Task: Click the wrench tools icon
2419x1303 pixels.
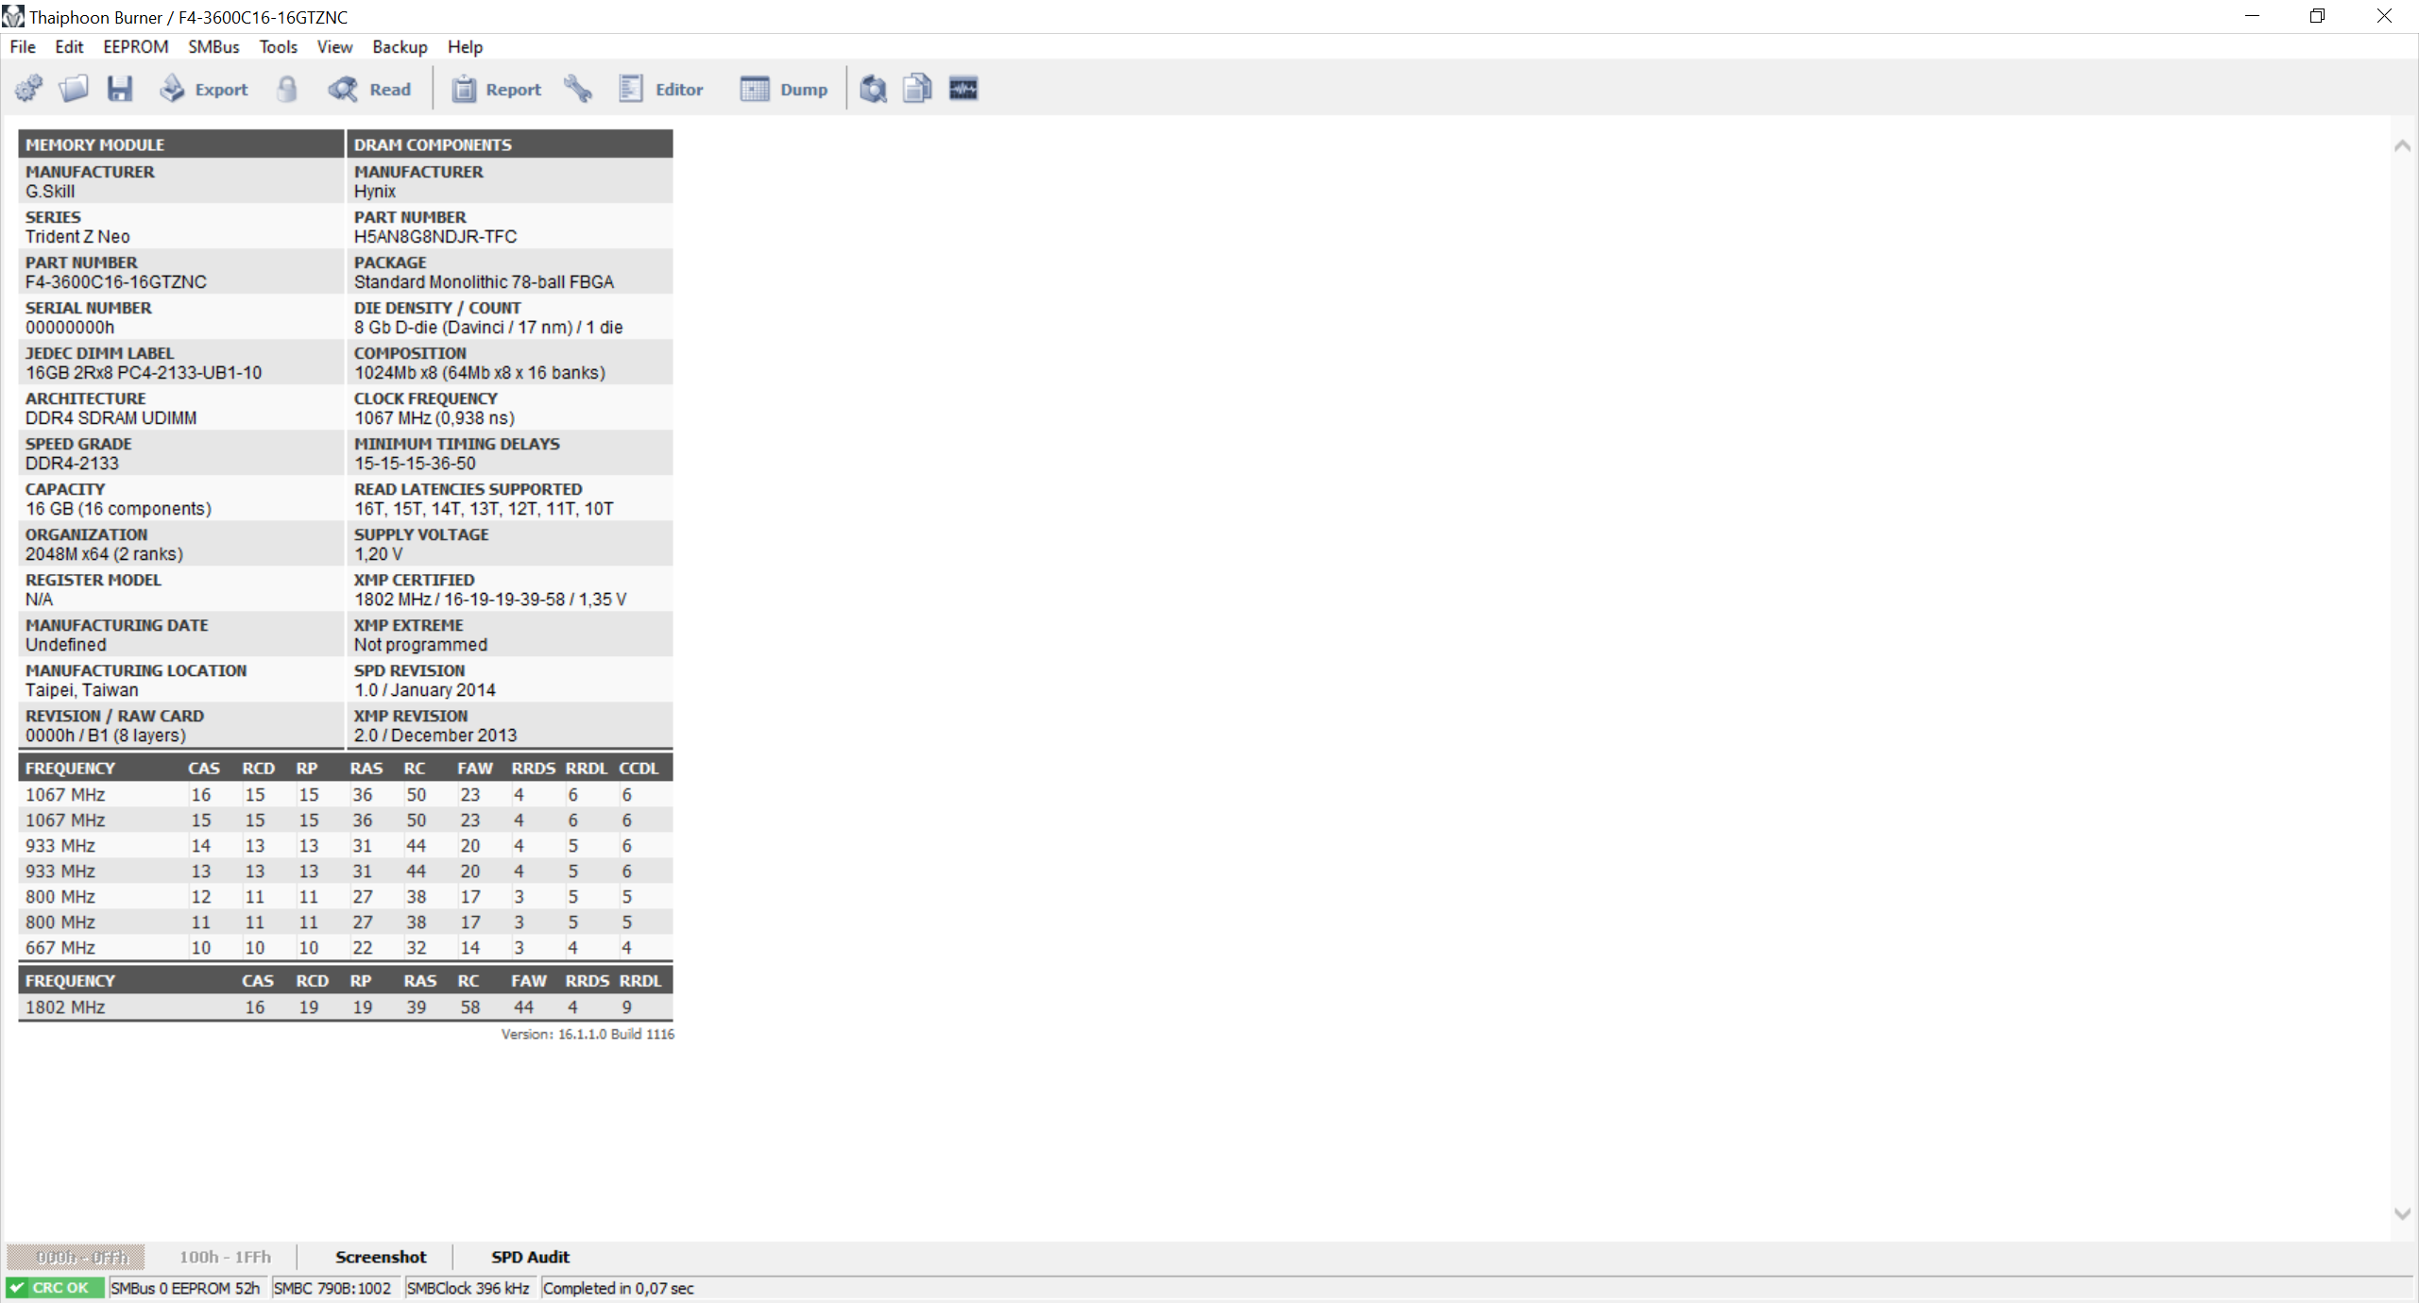Action: (x=578, y=89)
